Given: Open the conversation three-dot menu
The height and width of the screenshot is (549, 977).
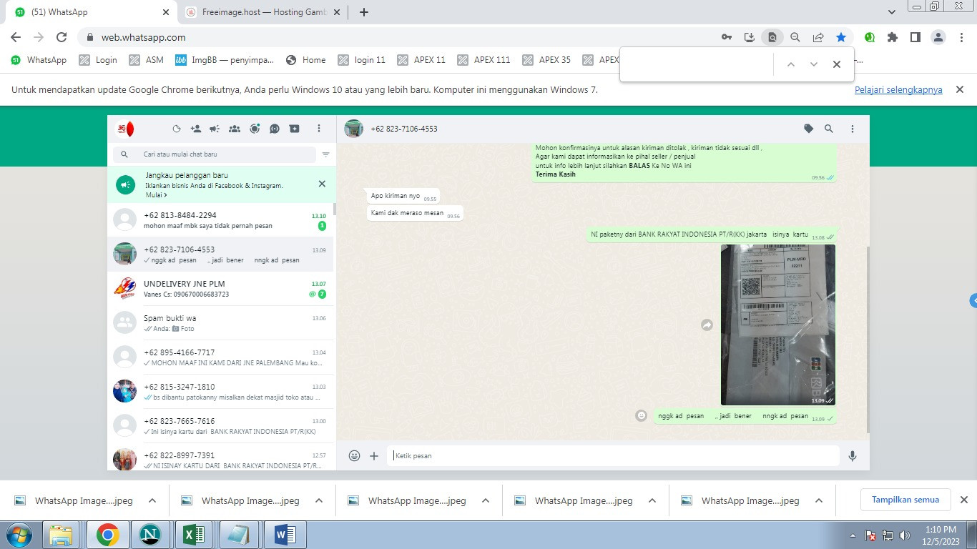Looking at the screenshot, I should point(853,129).
